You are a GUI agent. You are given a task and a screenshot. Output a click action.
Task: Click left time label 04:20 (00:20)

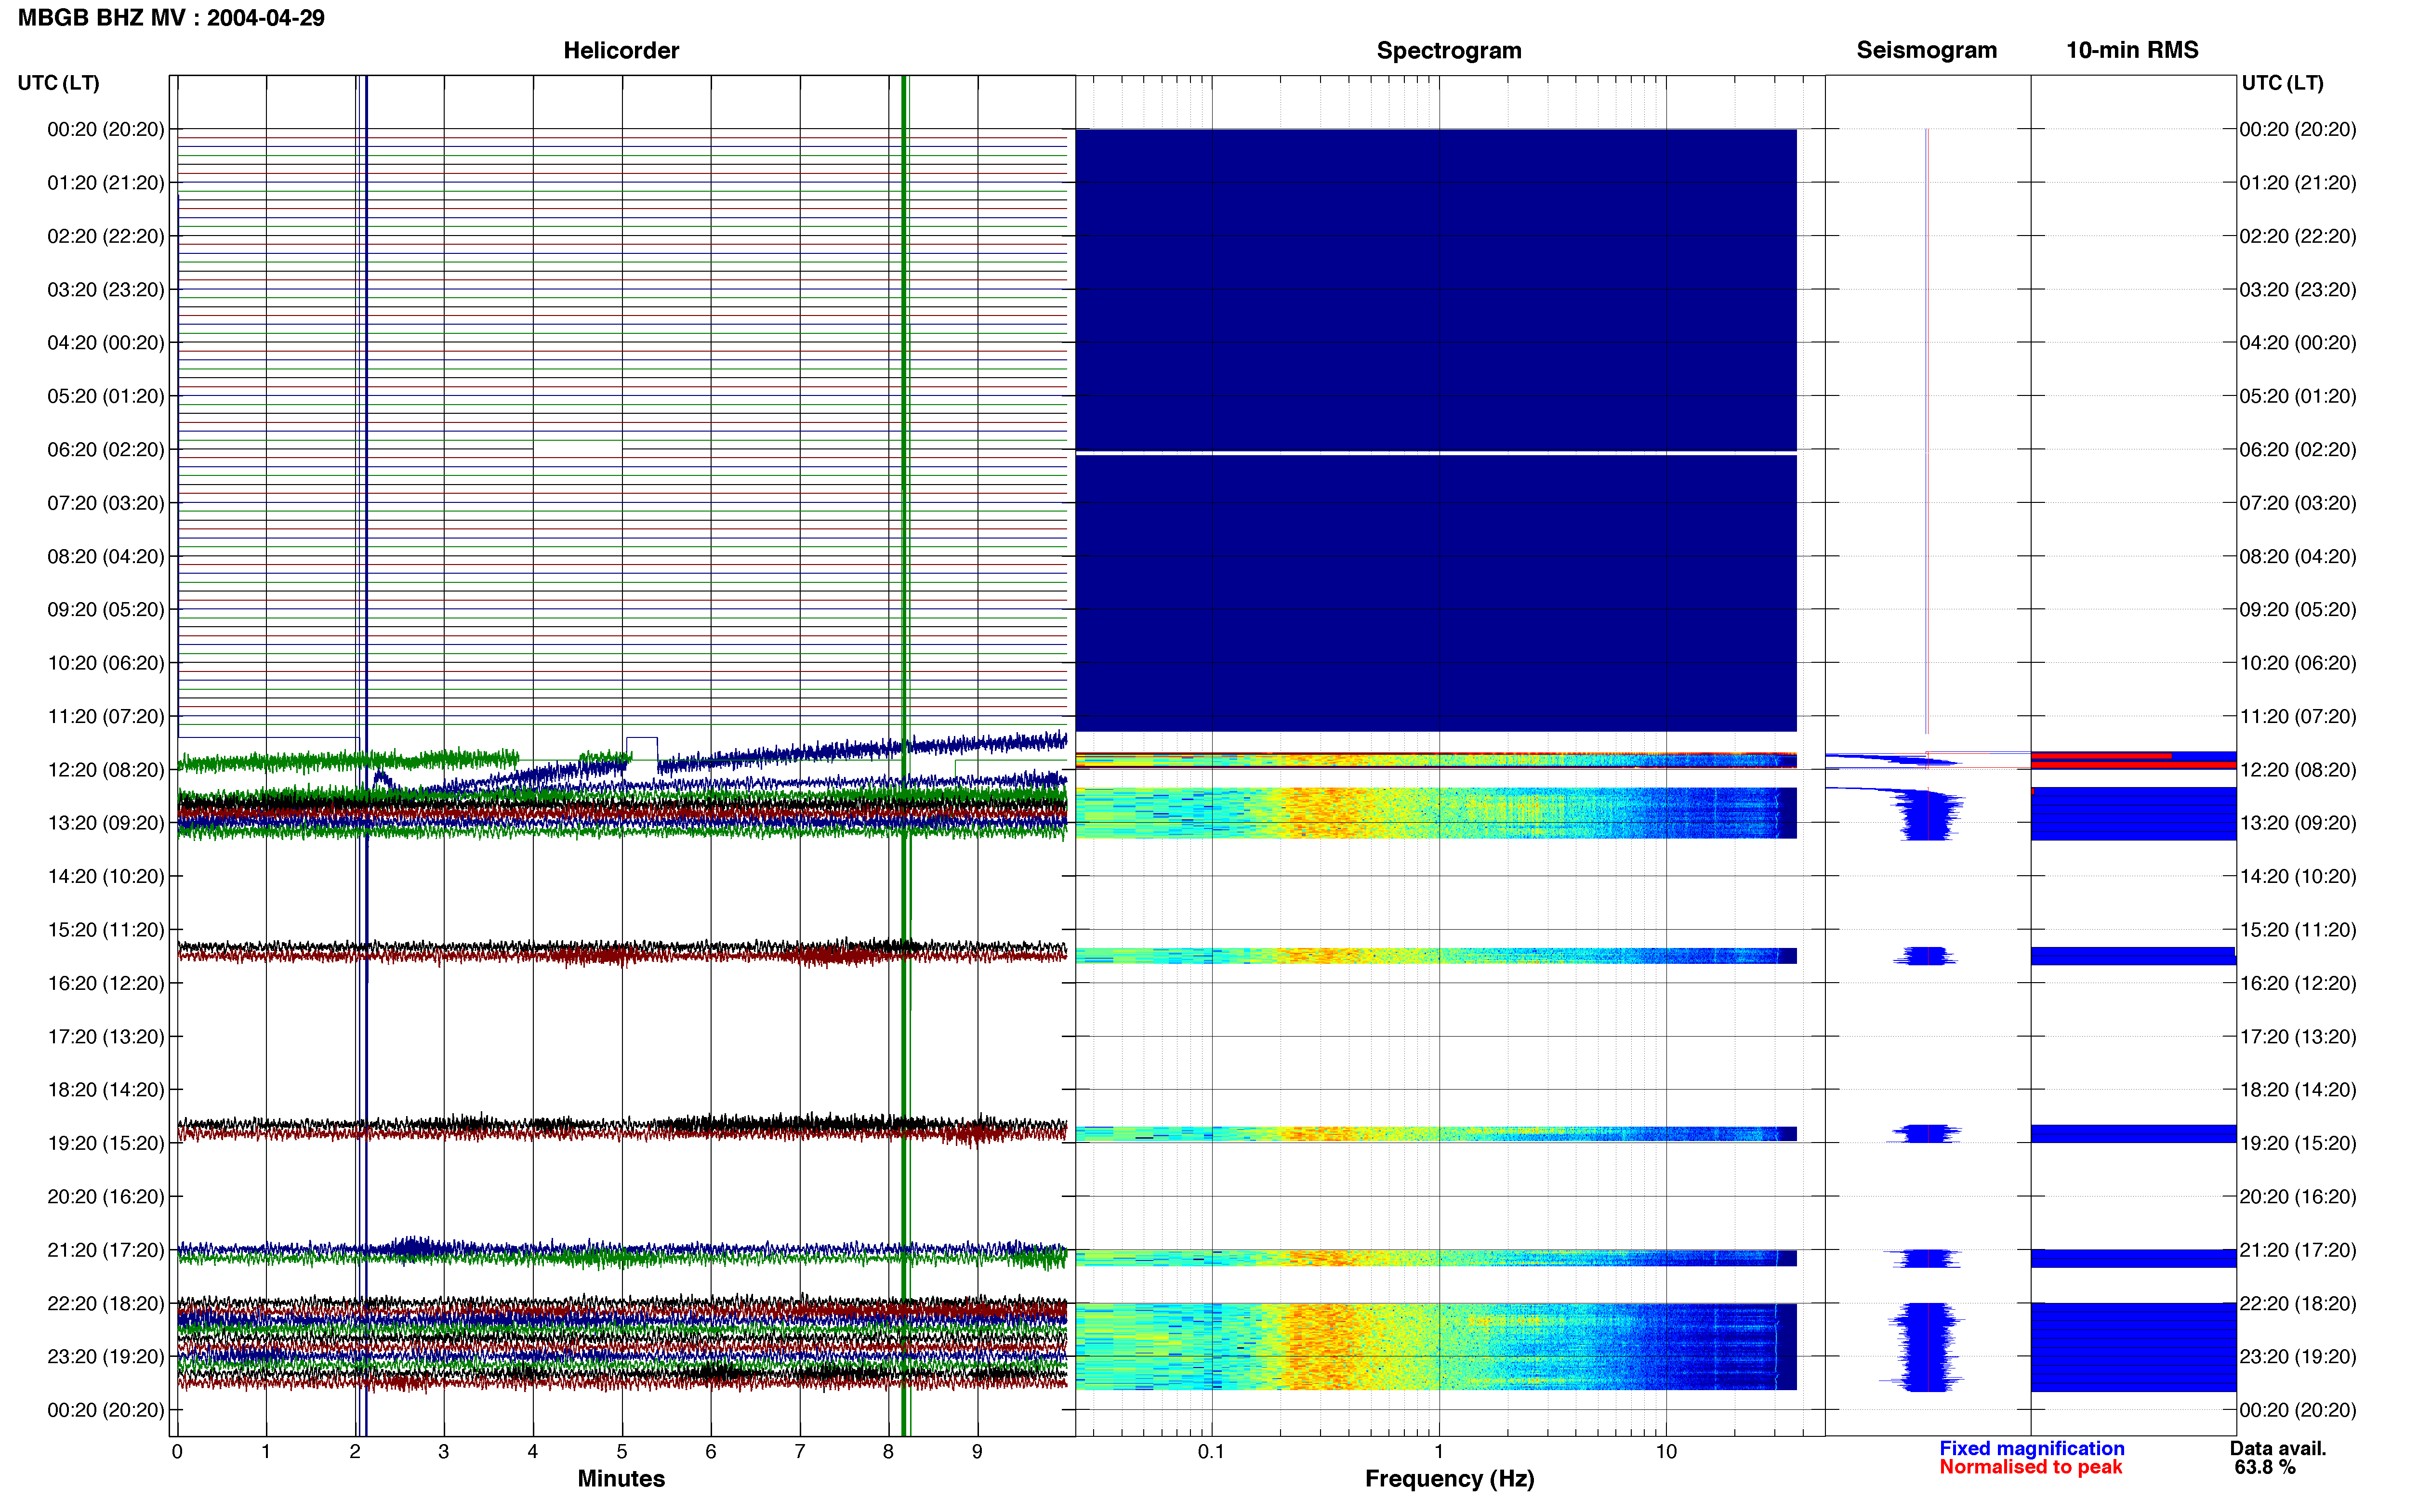click(x=106, y=343)
